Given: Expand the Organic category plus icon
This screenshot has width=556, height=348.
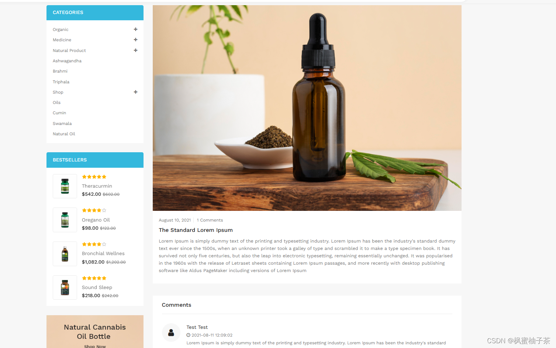Looking at the screenshot, I should tap(135, 29).
